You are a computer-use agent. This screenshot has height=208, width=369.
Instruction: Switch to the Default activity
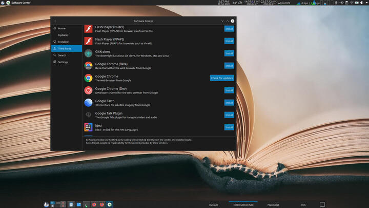[213, 205]
